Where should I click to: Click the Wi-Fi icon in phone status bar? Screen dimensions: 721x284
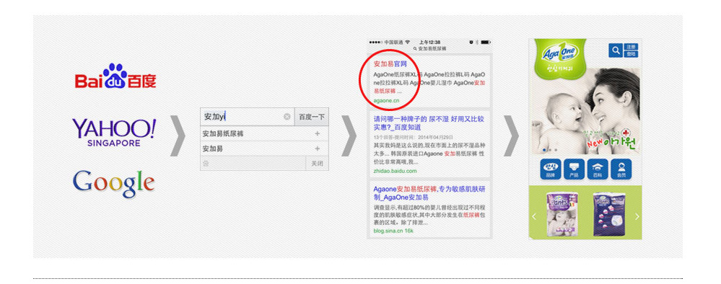click(x=407, y=42)
